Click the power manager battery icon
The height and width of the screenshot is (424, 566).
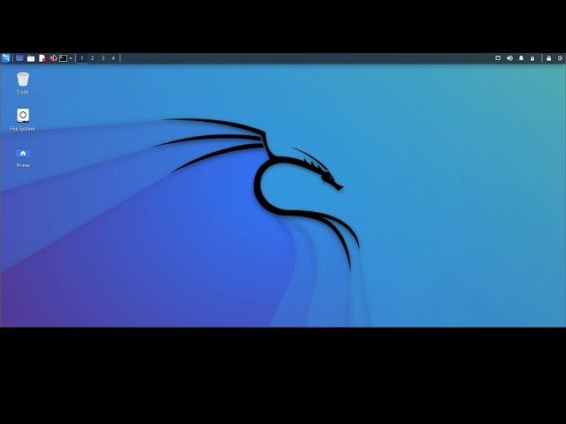coord(532,58)
